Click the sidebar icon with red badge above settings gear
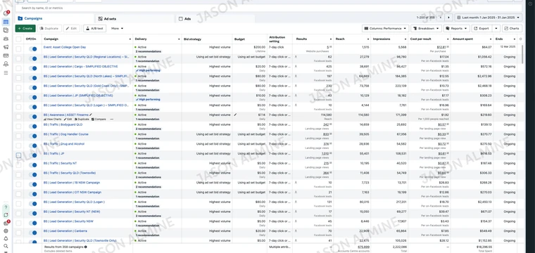 (x=6, y=223)
